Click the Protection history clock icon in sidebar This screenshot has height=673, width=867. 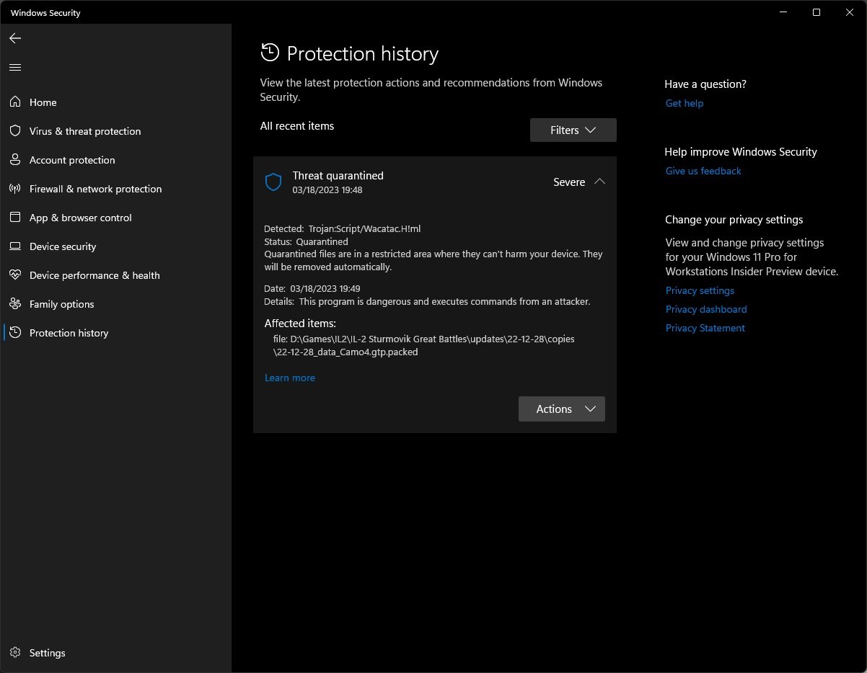(15, 333)
